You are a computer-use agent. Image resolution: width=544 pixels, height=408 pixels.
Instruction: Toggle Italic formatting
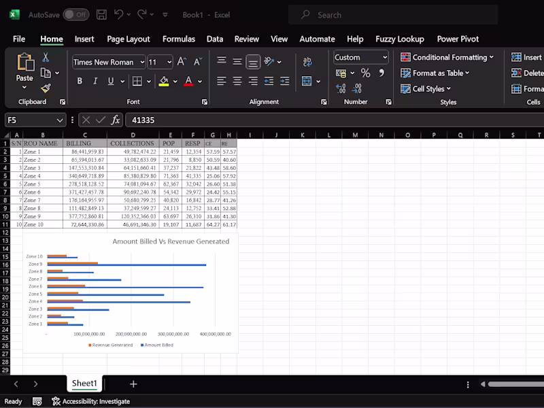[x=95, y=81]
